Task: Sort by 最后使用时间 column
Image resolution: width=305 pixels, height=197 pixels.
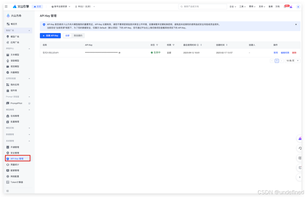Action: coord(201,45)
